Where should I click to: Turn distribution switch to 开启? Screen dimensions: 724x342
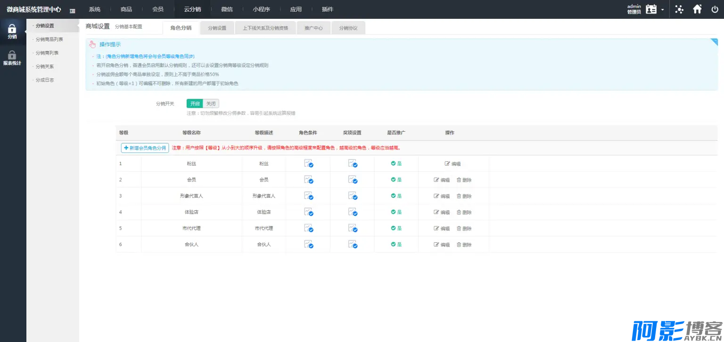pyautogui.click(x=195, y=103)
